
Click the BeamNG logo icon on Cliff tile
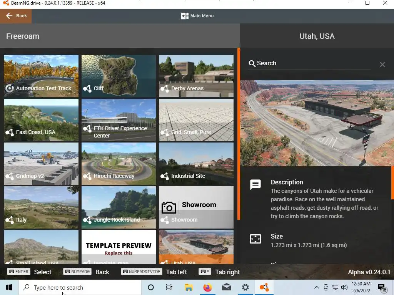[x=87, y=88]
